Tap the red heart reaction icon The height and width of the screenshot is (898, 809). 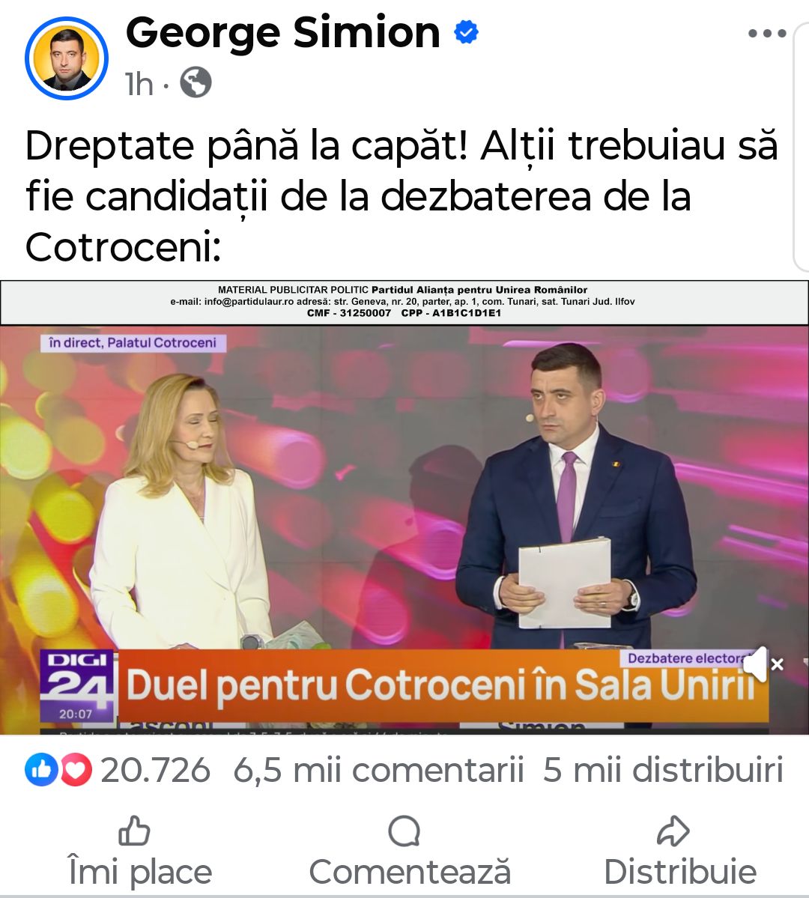(x=76, y=770)
